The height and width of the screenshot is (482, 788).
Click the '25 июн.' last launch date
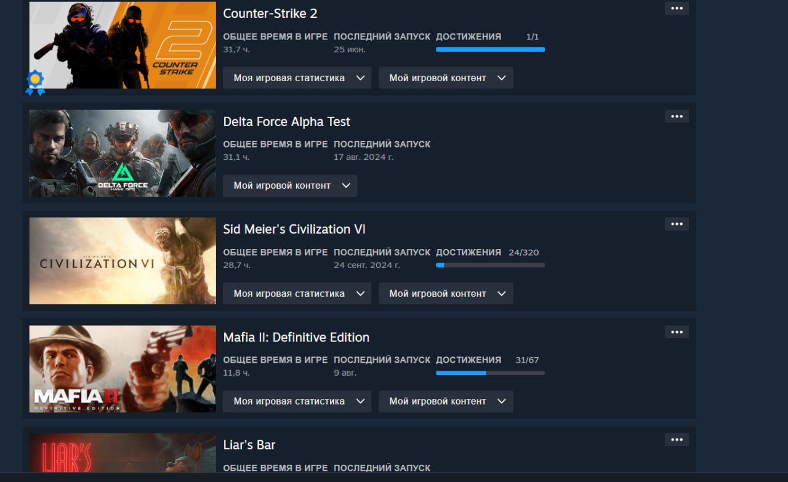[x=350, y=49]
